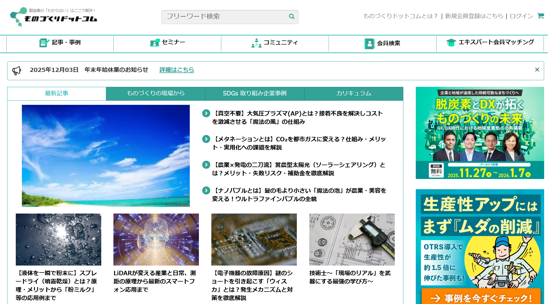548x304 pixels.
Task: Open the カリキュラム tab
Action: point(354,93)
